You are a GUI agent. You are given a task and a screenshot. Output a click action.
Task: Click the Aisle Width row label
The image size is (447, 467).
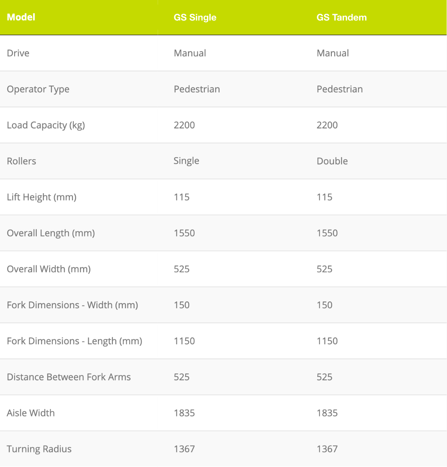tap(31, 413)
